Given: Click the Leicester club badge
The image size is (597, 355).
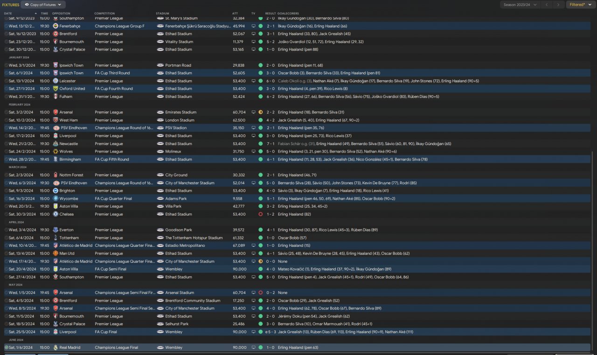Looking at the screenshot, I should pyautogui.click(x=56, y=81).
